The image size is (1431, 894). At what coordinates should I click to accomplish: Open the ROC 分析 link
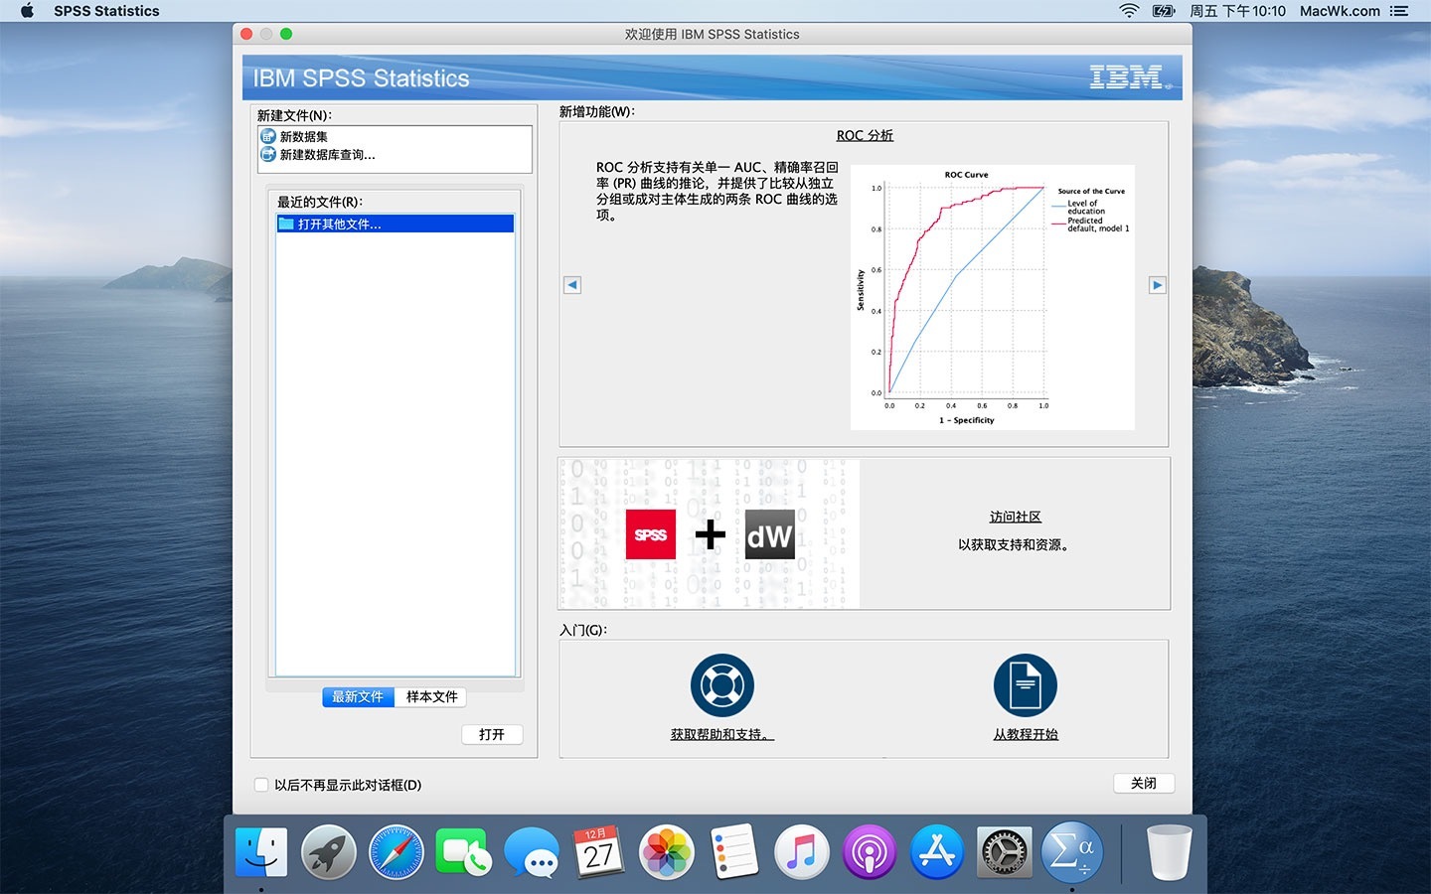[x=865, y=135]
